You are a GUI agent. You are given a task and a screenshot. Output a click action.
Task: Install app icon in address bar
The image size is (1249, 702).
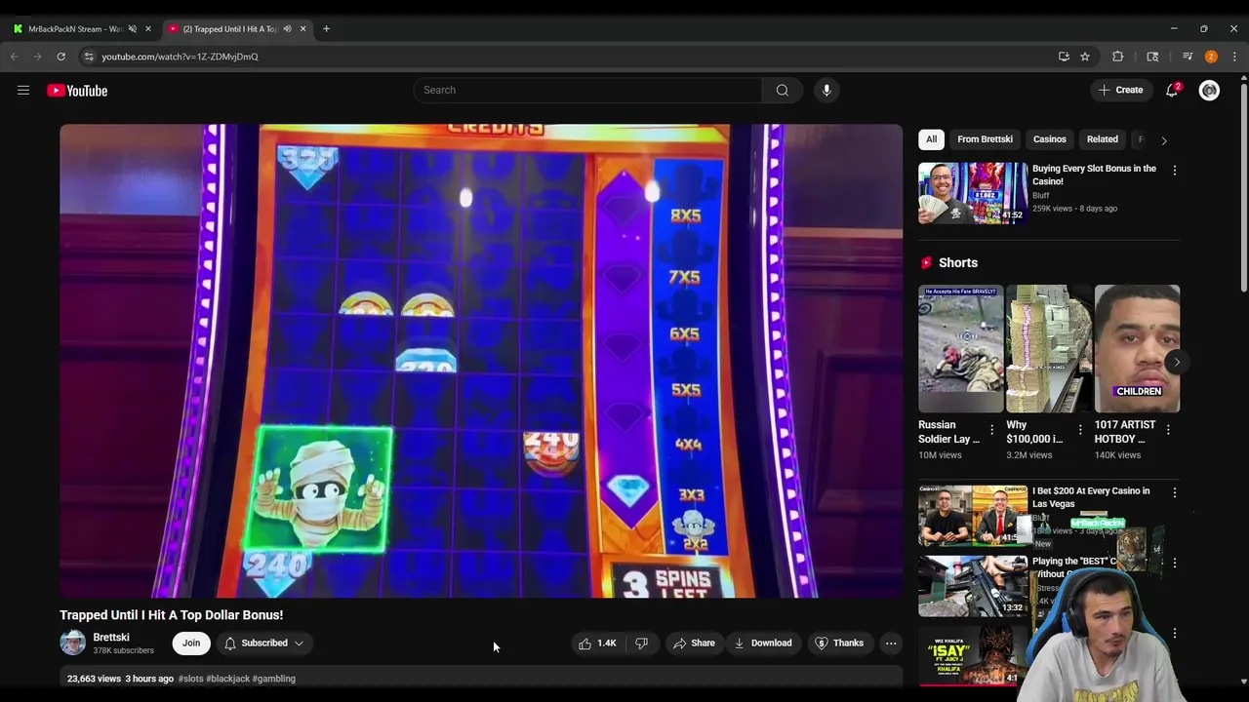pos(1064,57)
